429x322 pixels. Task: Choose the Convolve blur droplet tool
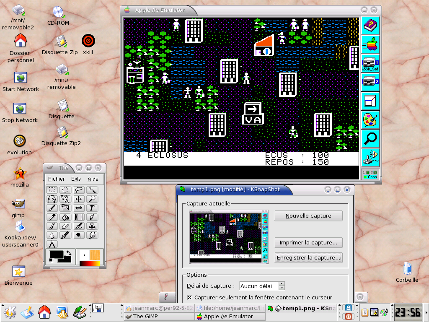52,235
